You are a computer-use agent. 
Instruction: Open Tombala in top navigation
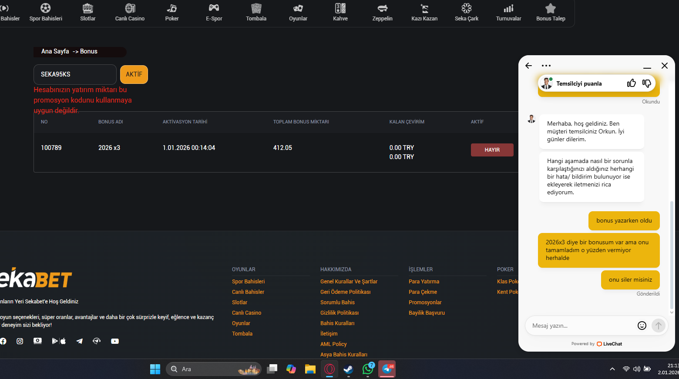pyautogui.click(x=256, y=13)
